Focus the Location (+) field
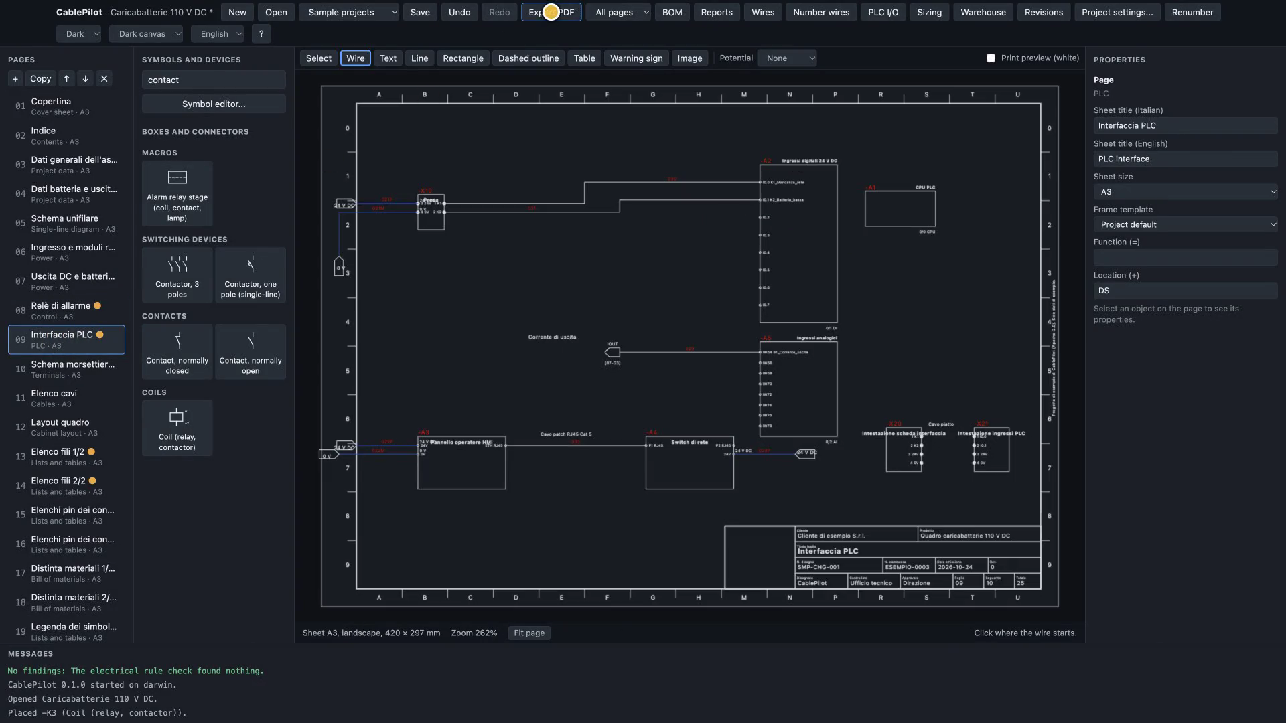Screen dimensions: 1286x723 1186,291
